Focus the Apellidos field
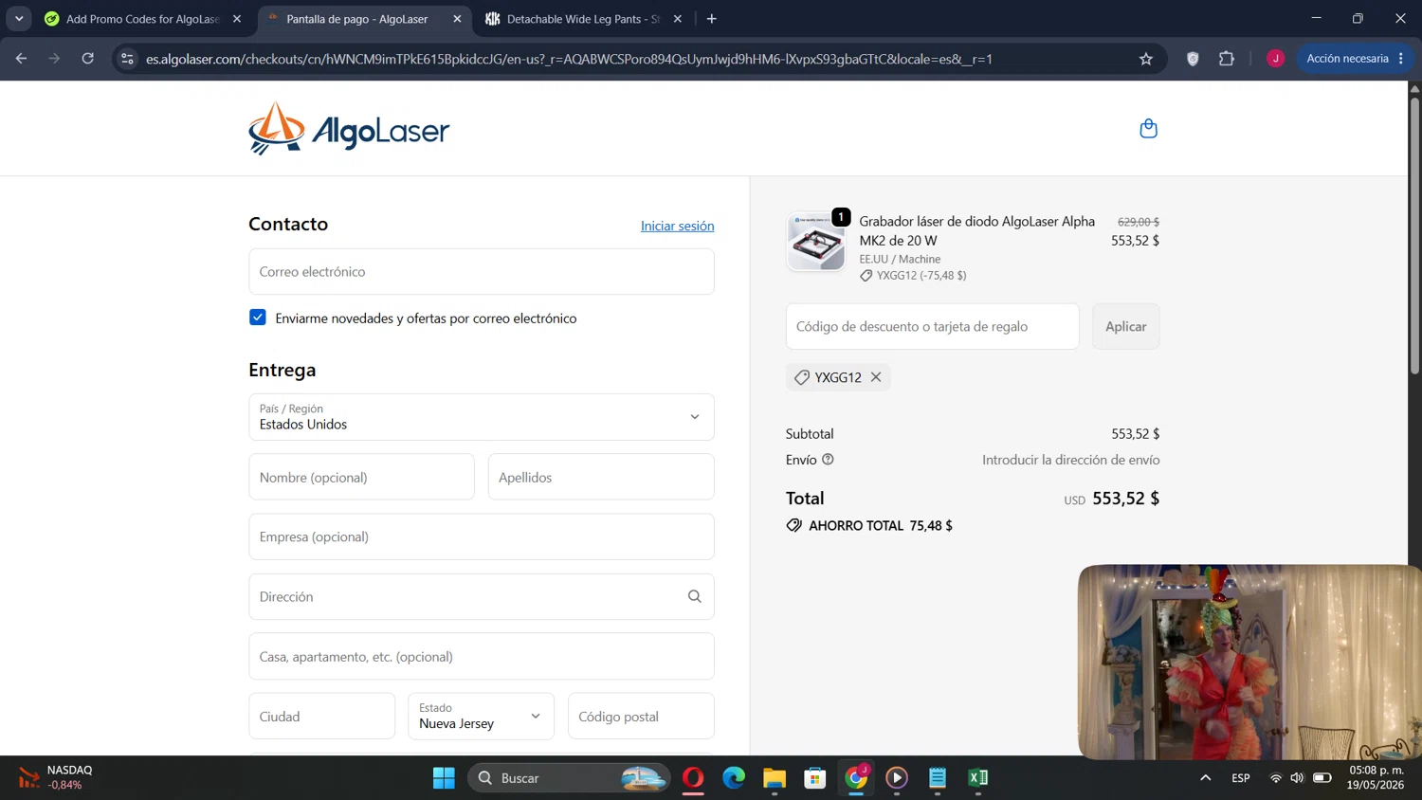The height and width of the screenshot is (800, 1422). pyautogui.click(x=601, y=477)
